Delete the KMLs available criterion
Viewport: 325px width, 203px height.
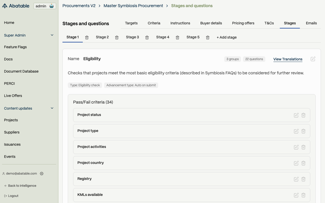coord(303,195)
